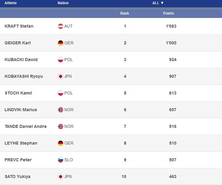
Task: Click Slovenia flag icon beside Prevc
Action: pyautogui.click(x=60, y=160)
